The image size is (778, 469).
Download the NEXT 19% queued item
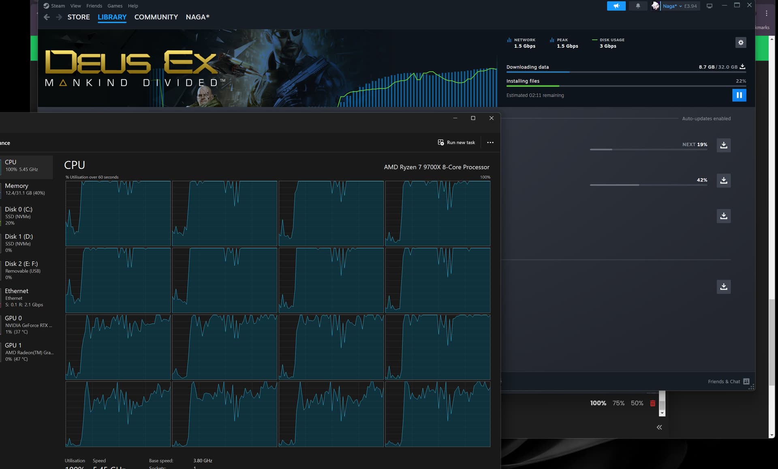pos(724,145)
